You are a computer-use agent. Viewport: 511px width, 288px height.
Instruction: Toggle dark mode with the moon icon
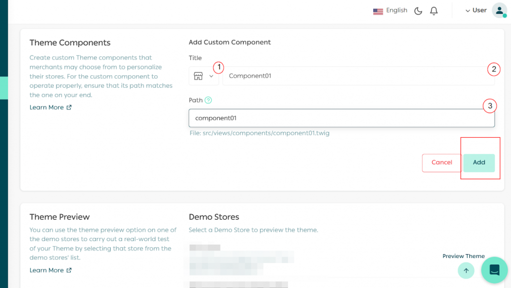click(418, 10)
